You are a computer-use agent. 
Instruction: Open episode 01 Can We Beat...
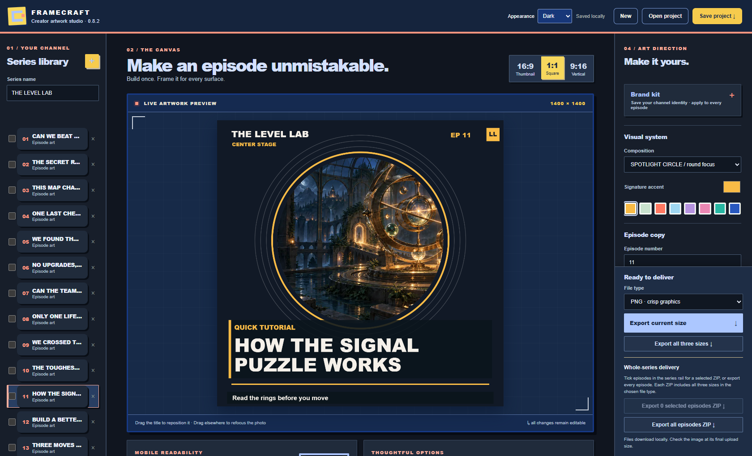(x=52, y=139)
